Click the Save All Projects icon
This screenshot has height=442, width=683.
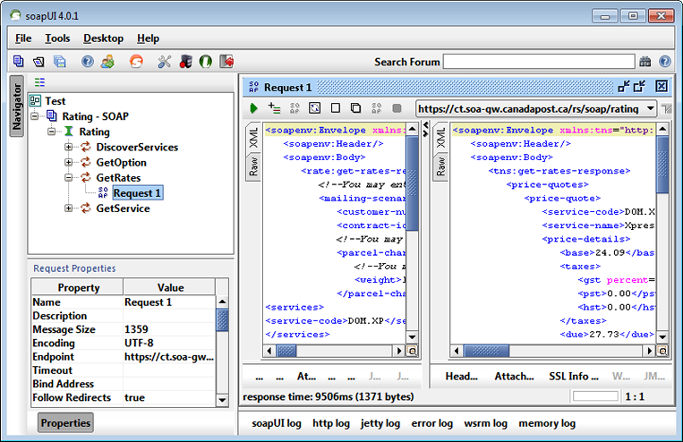coord(59,62)
